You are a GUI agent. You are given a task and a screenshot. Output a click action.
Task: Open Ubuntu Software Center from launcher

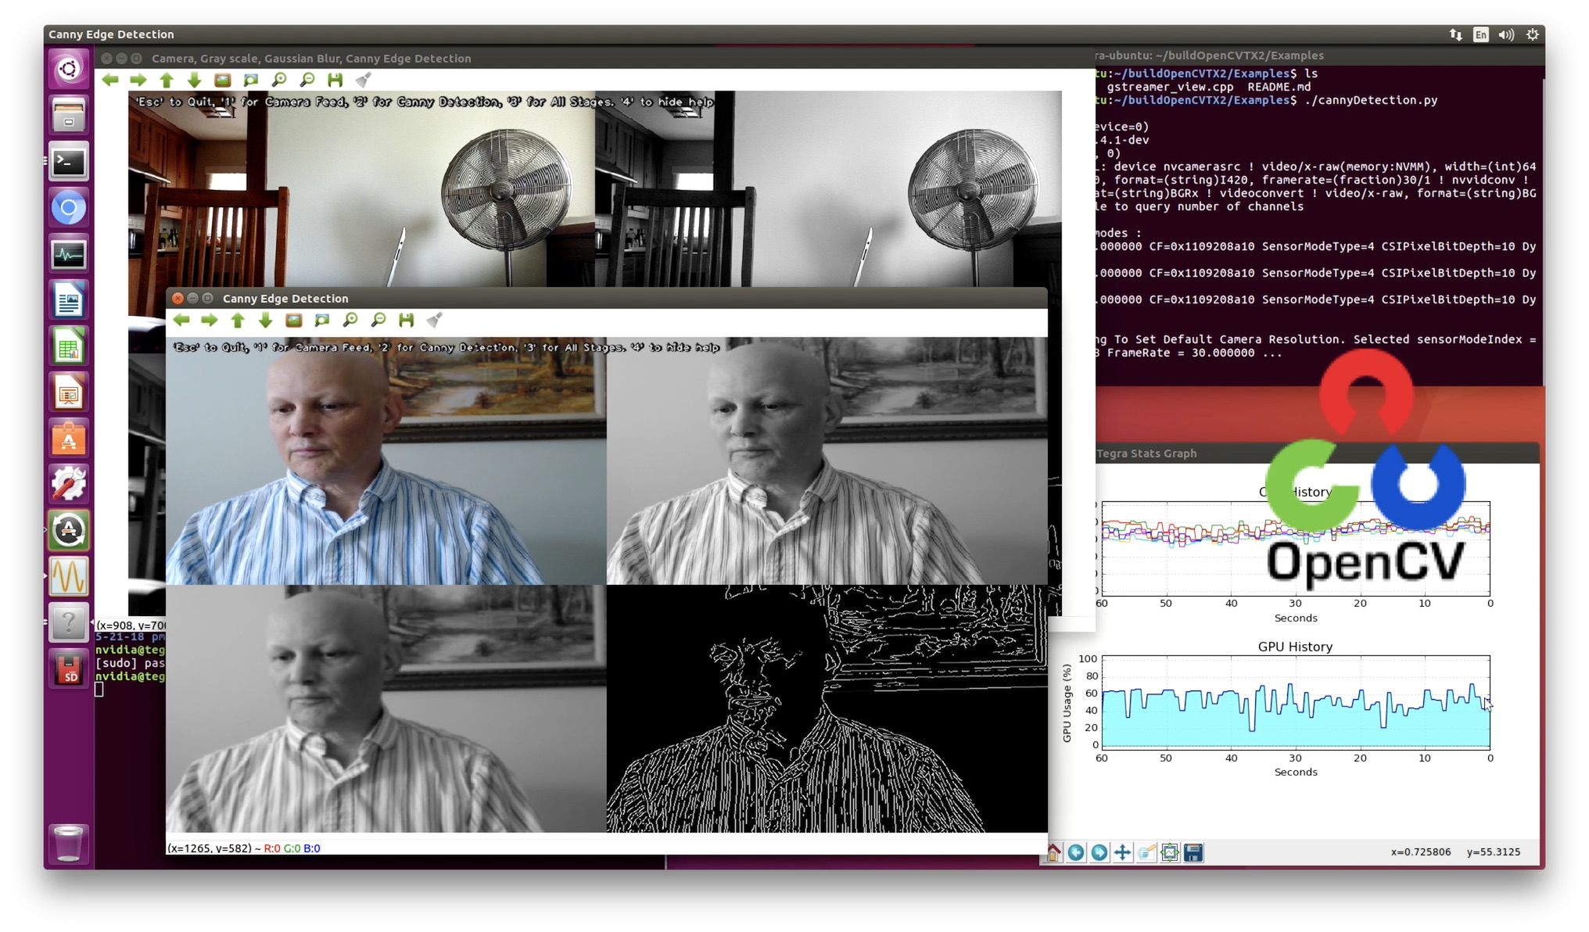(69, 438)
